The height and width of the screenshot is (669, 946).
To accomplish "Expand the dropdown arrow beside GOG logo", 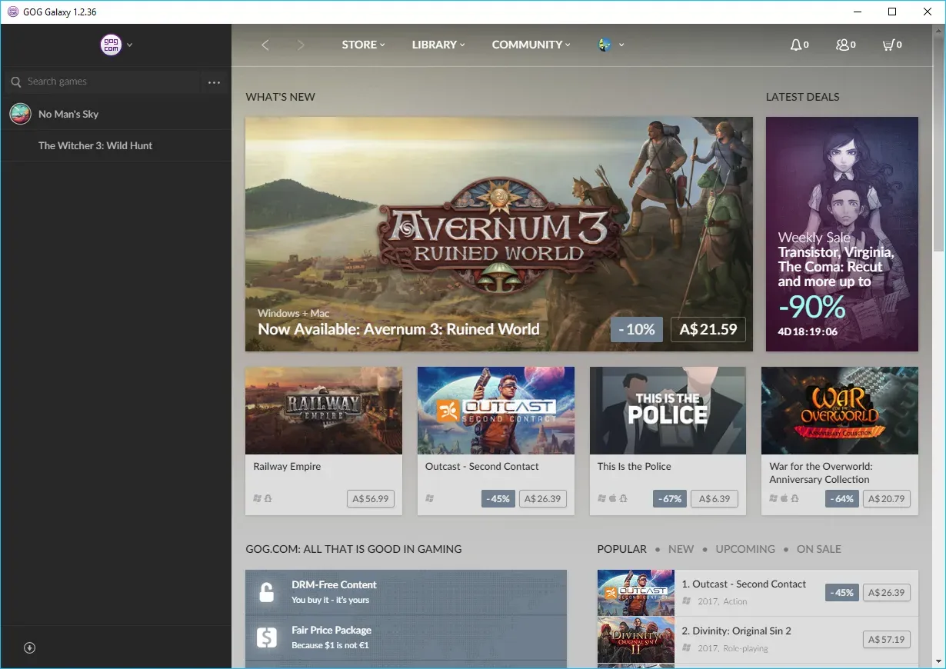I will 130,45.
